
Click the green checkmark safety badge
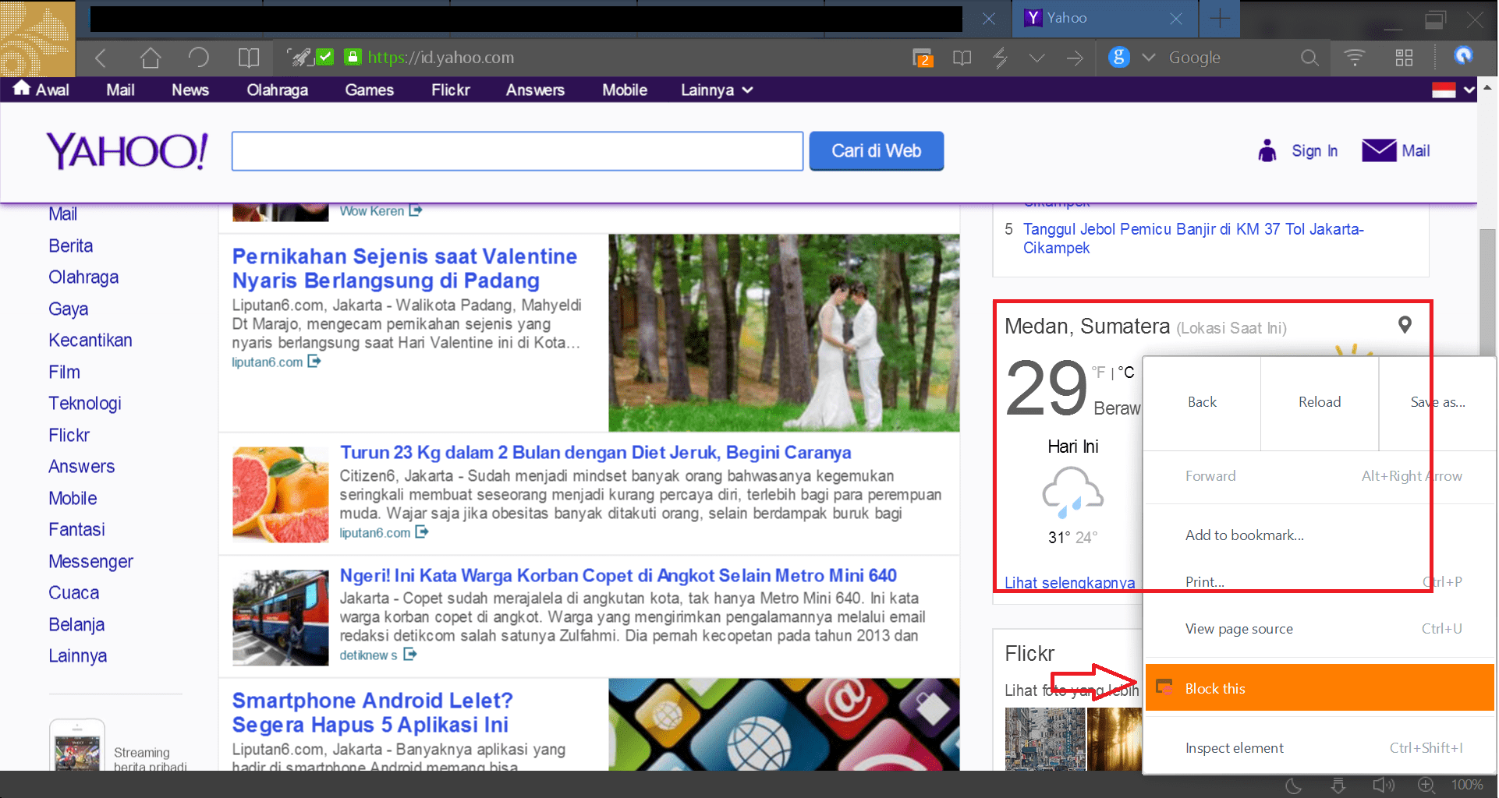[x=326, y=57]
